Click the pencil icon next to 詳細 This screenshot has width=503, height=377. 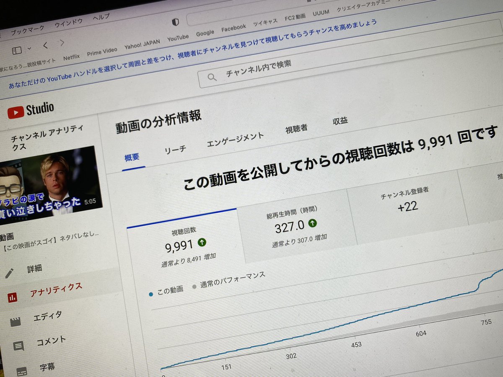click(x=9, y=274)
